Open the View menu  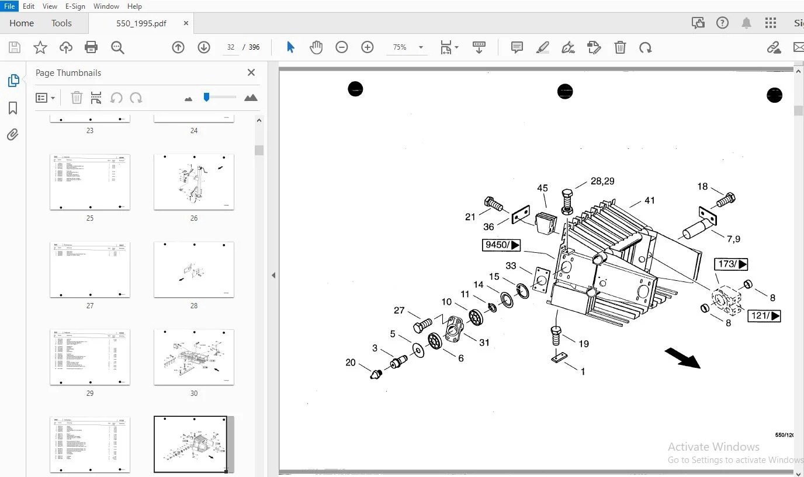coord(50,6)
